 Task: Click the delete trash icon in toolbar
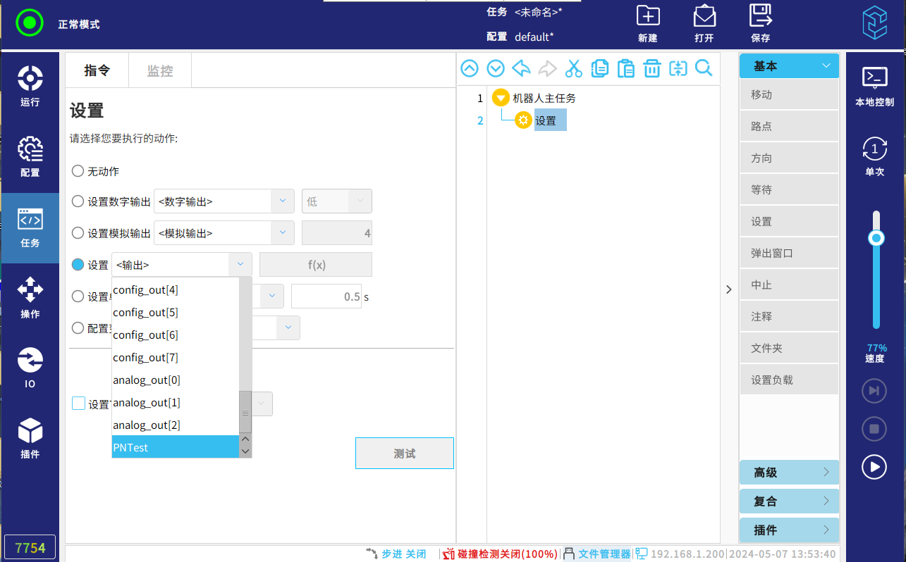coord(652,68)
